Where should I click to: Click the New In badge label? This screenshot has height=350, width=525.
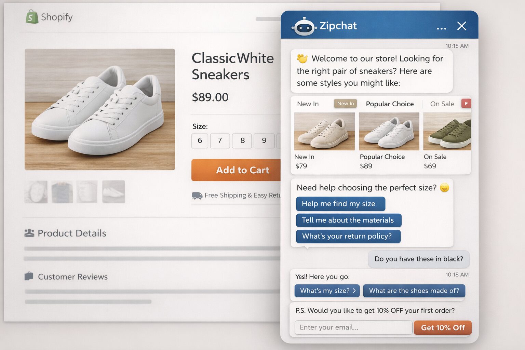click(x=345, y=103)
